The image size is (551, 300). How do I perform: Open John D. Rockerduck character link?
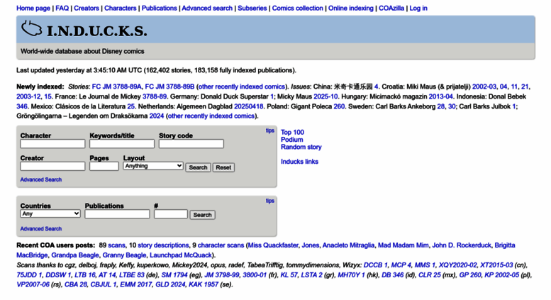click(x=462, y=245)
